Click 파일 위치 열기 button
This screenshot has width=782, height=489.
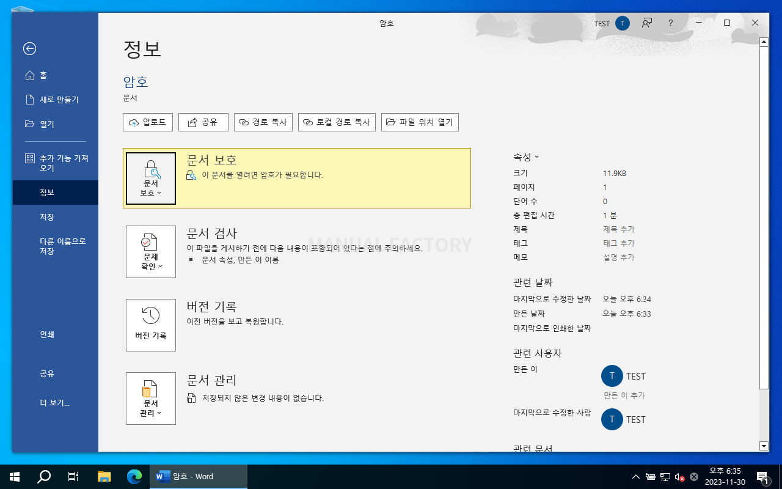click(420, 122)
